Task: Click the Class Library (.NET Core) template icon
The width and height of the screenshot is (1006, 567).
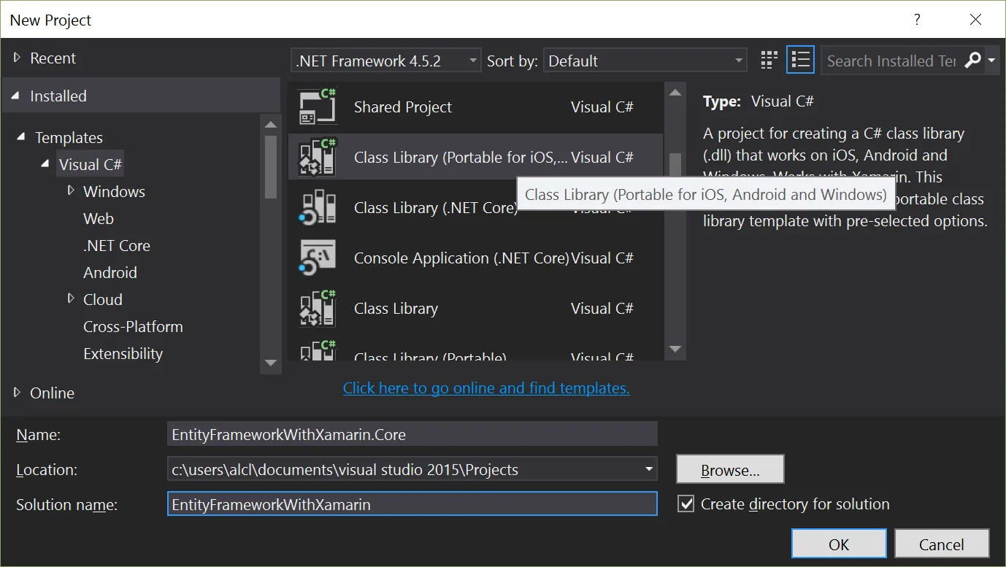Action: point(318,208)
